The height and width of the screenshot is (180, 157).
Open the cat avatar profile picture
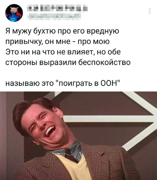tap(14, 13)
